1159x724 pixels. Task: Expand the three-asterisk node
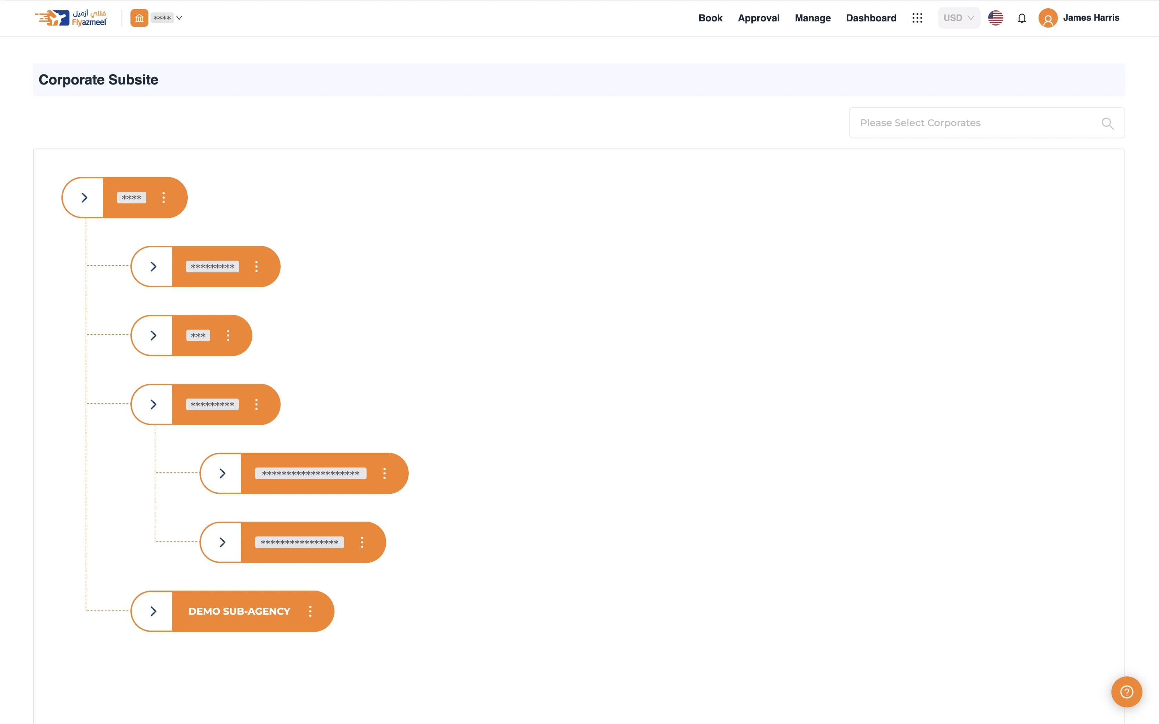tap(153, 336)
